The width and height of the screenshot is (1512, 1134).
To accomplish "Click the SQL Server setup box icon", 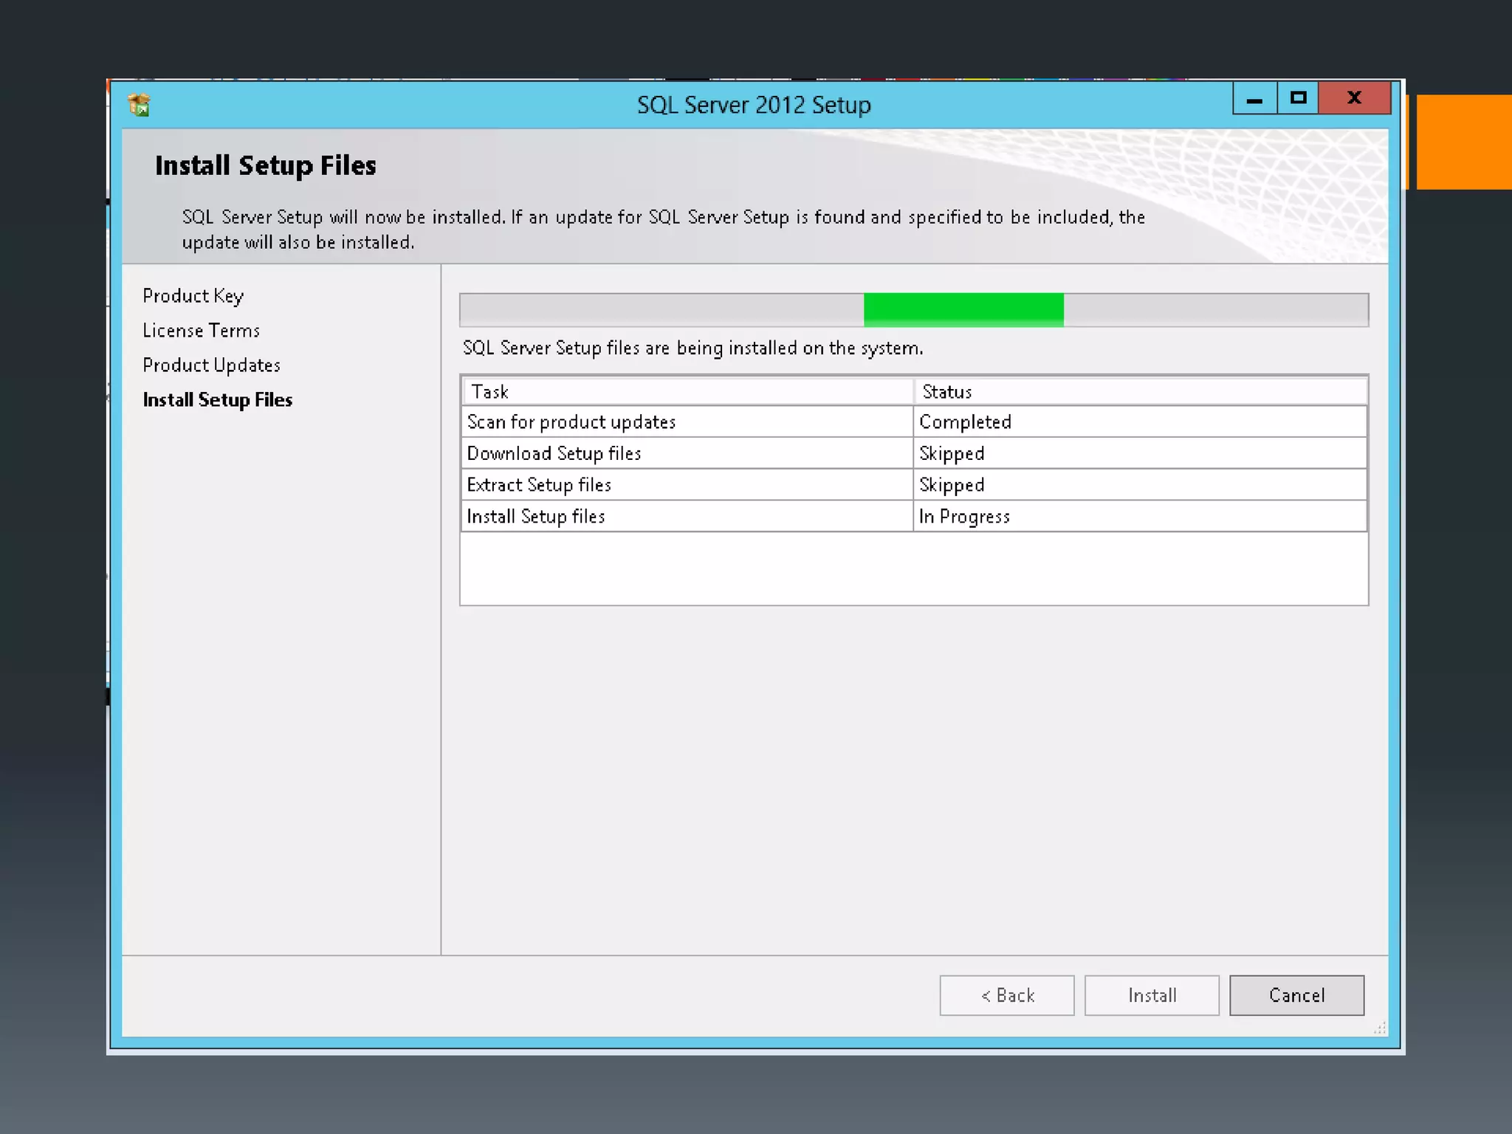I will click(x=139, y=105).
